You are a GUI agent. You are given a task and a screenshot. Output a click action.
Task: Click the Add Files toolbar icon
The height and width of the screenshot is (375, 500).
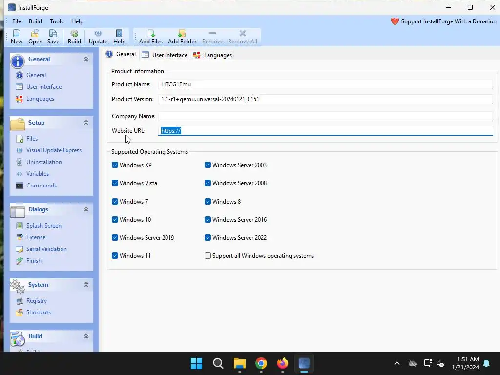tap(151, 37)
